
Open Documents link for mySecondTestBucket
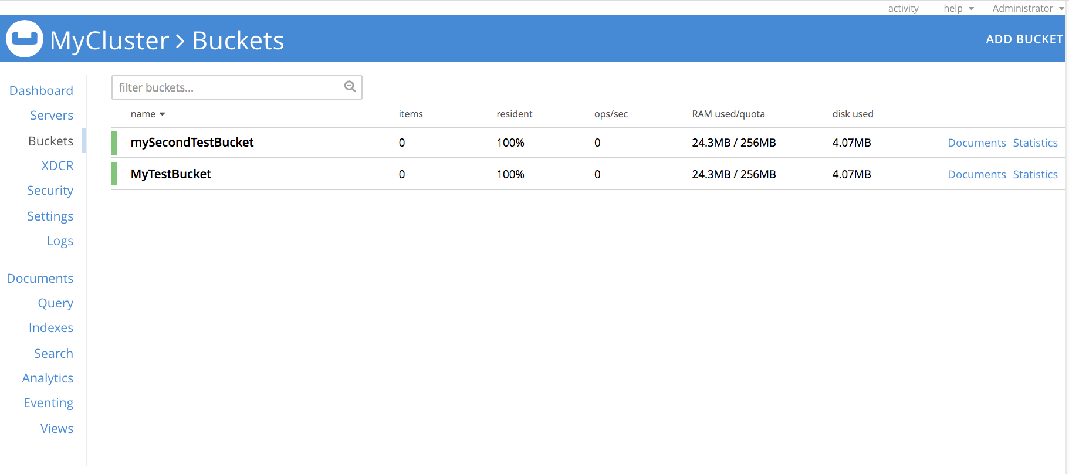977,143
